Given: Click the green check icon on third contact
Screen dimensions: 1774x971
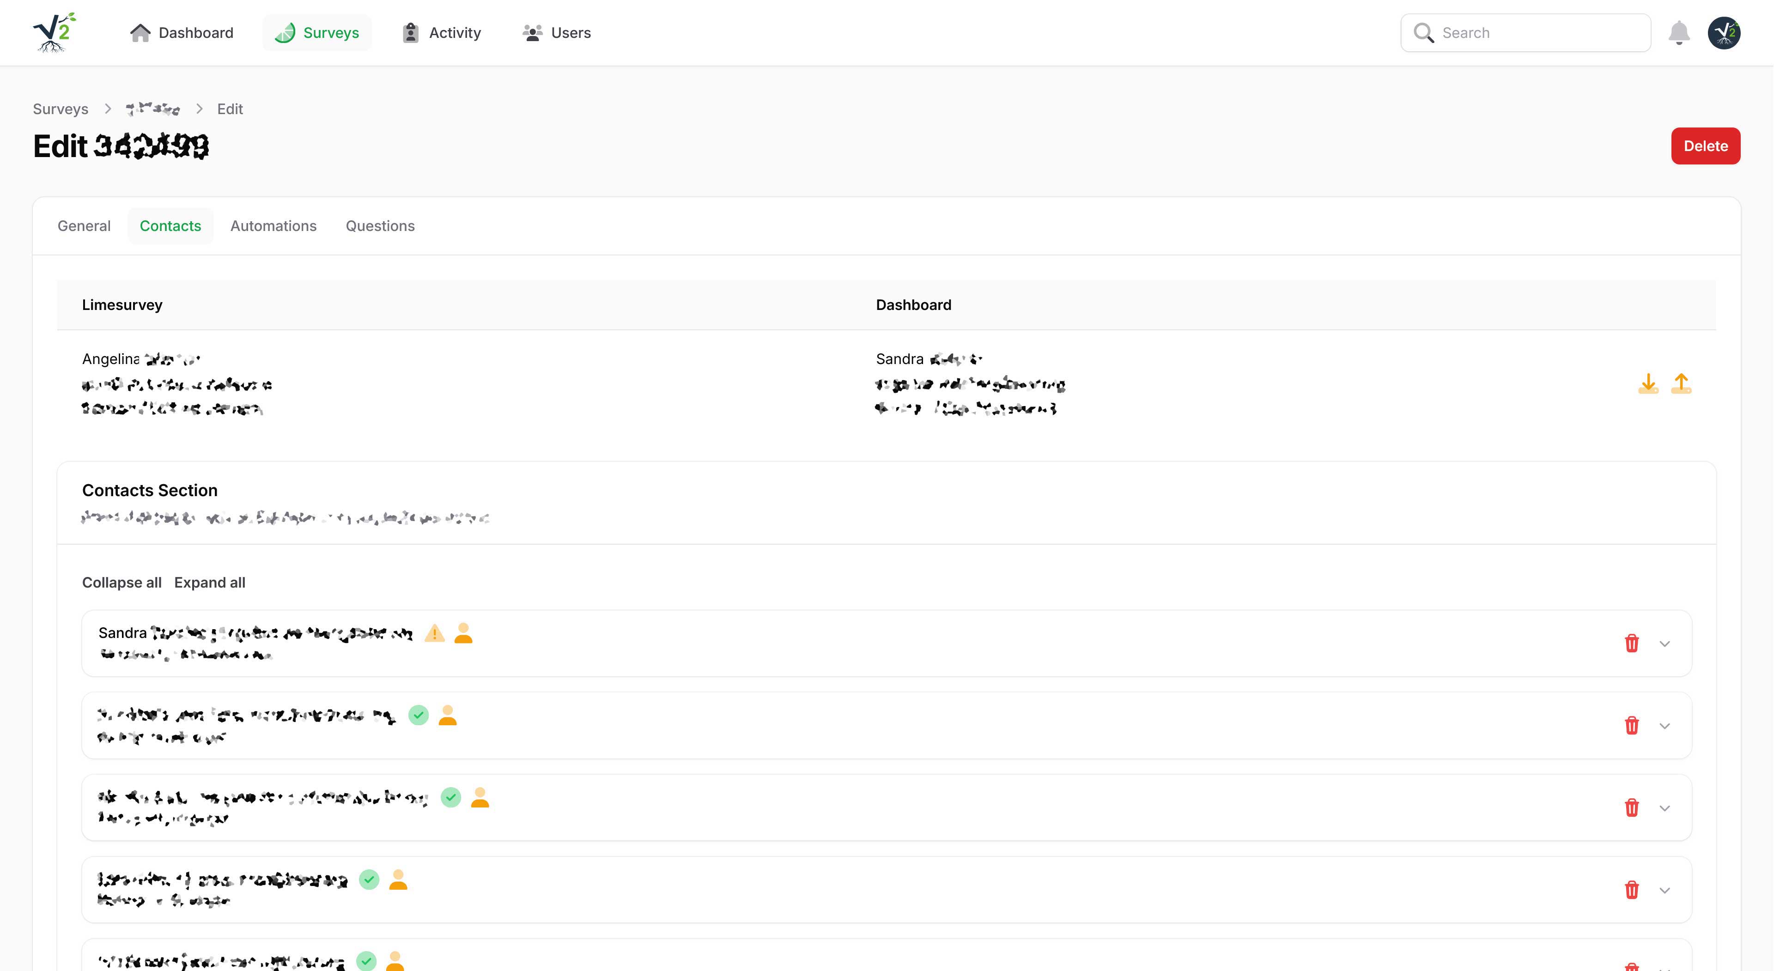Looking at the screenshot, I should (x=451, y=797).
